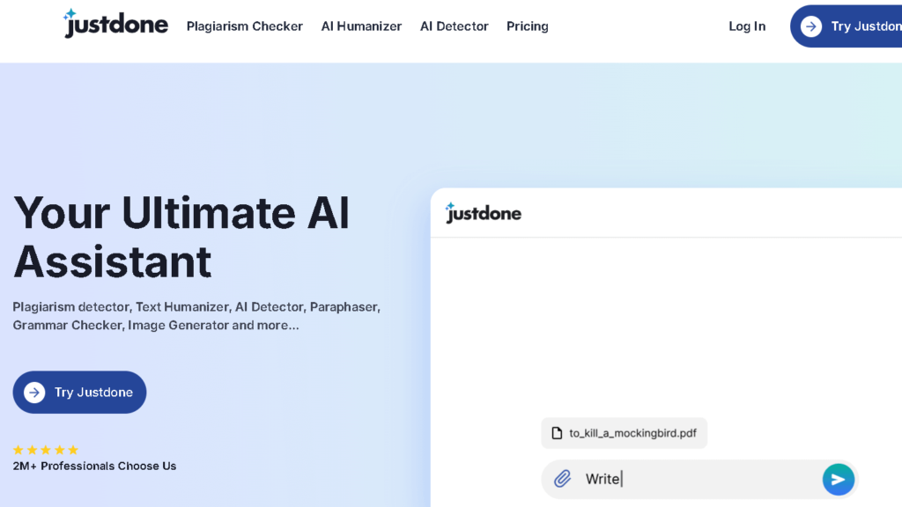The image size is (902, 507).
Task: Click the paperclip attachment icon
Action: click(563, 478)
